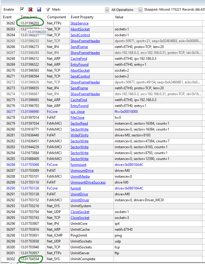Open the SendControl link for socket=2
Screen dimensions: 205x264
(80, 76)
